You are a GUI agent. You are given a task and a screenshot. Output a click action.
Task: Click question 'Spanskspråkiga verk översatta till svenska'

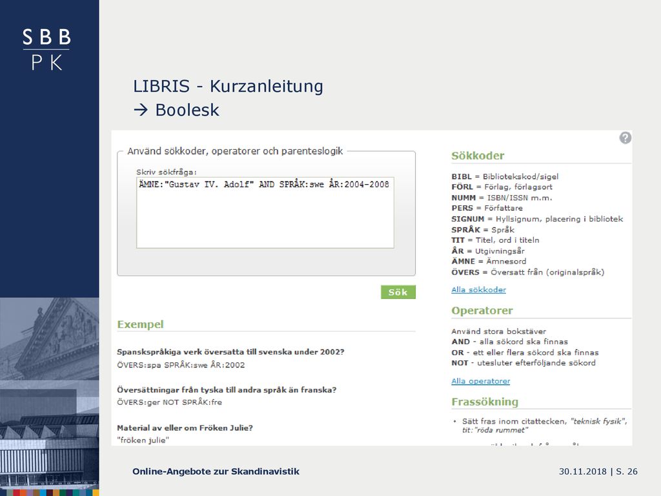tap(230, 352)
